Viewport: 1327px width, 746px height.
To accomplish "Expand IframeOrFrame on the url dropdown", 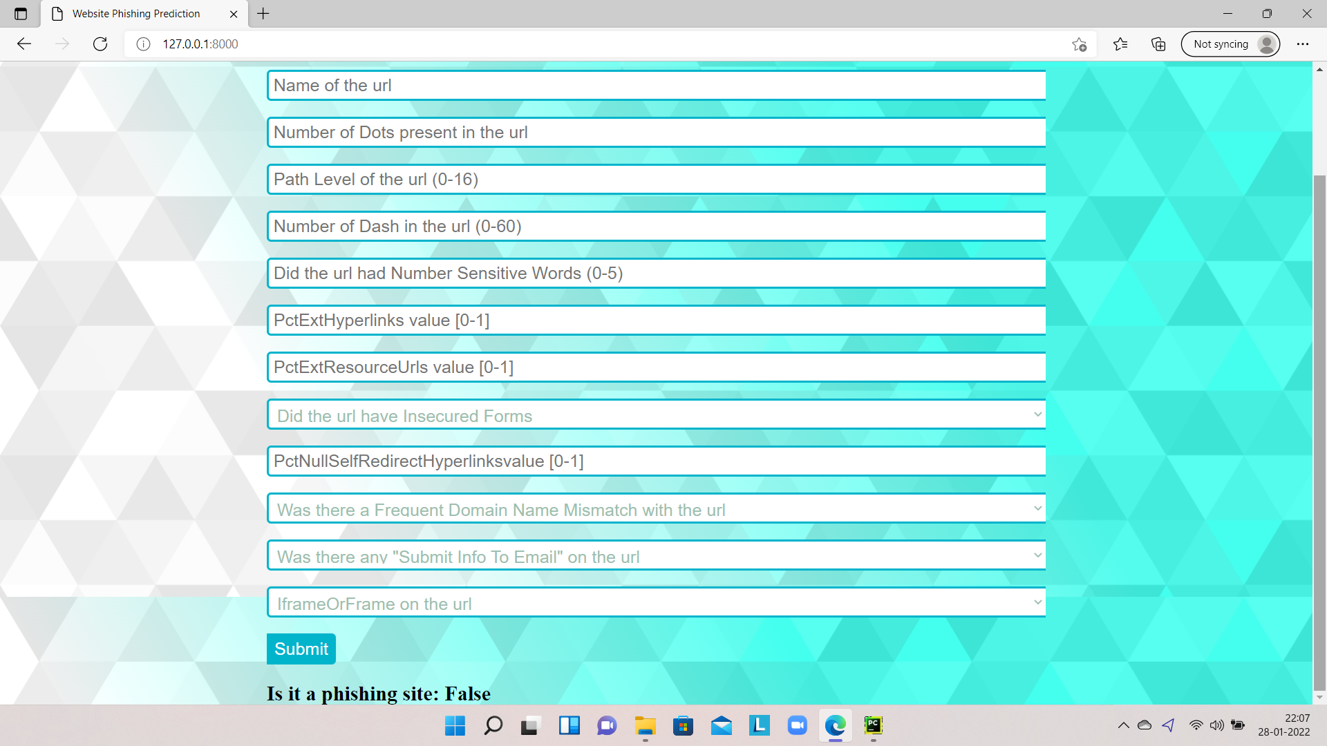I will 656,603.
